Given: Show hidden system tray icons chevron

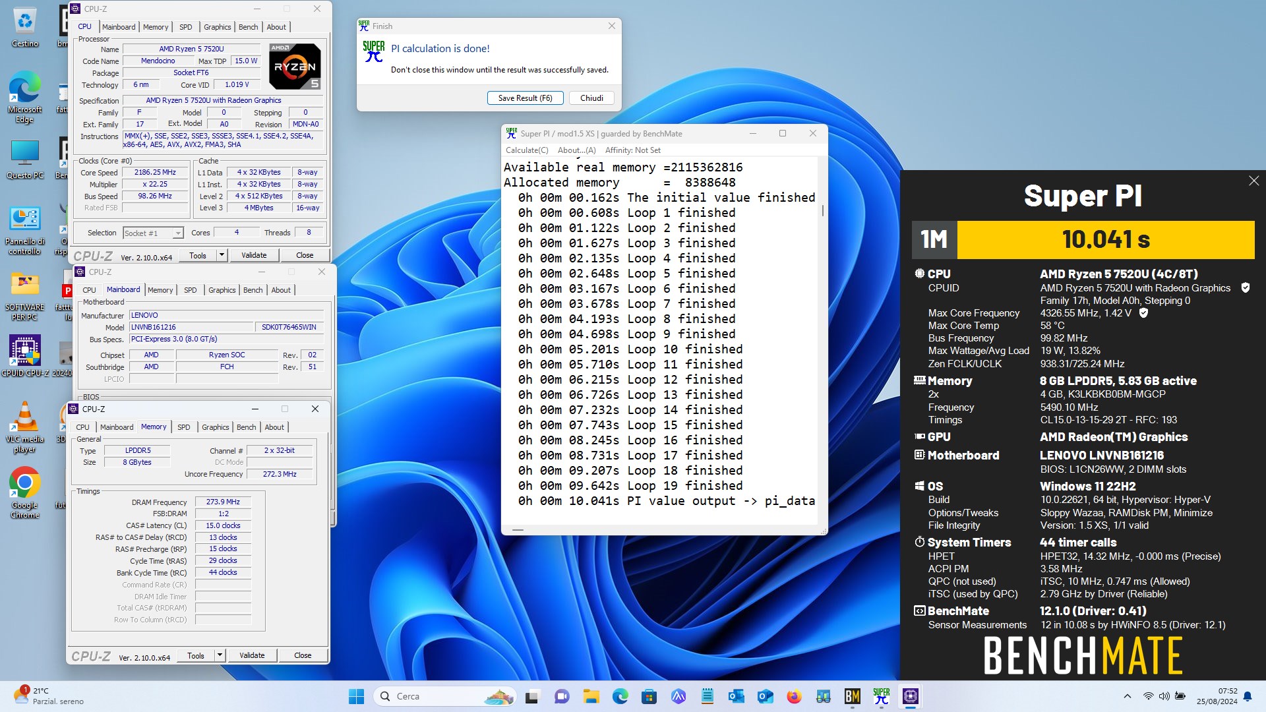Looking at the screenshot, I should point(1127,696).
